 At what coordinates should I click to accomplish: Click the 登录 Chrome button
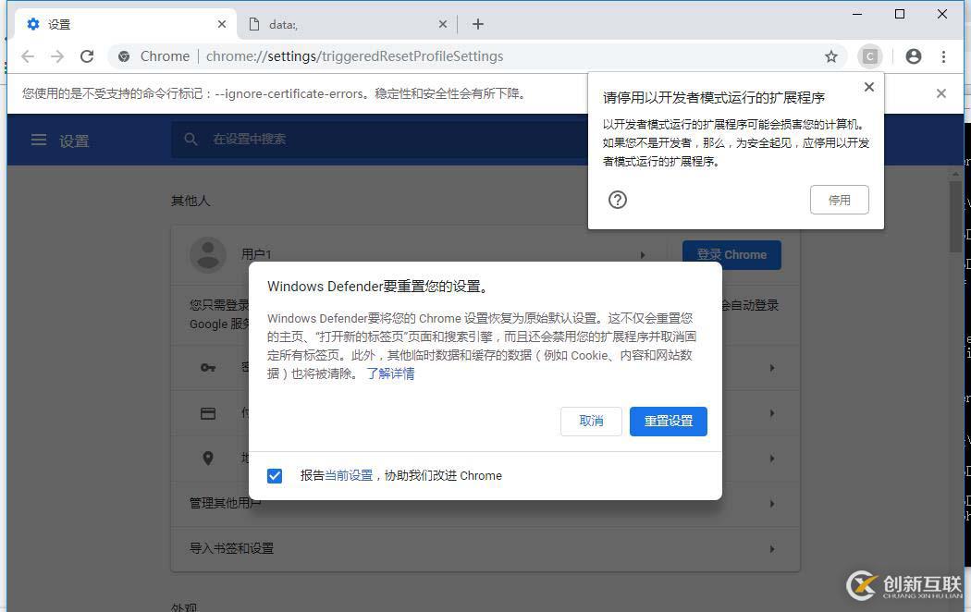[x=731, y=255]
